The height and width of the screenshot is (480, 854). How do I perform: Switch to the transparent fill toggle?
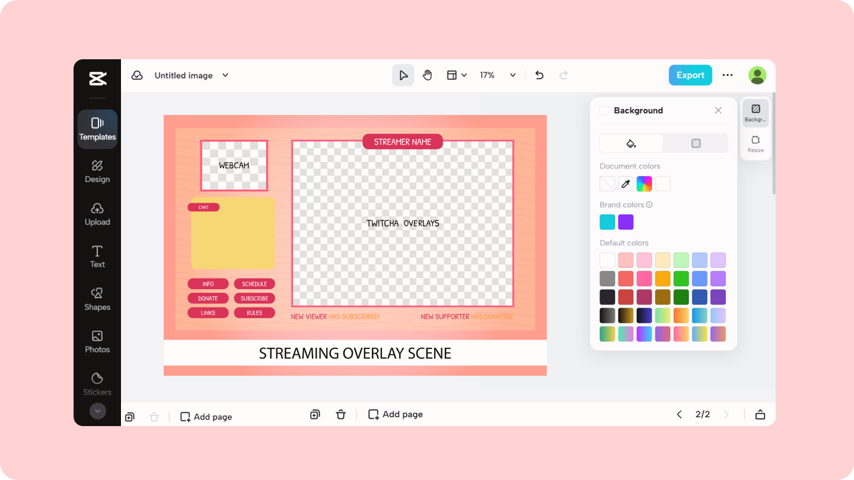click(696, 143)
